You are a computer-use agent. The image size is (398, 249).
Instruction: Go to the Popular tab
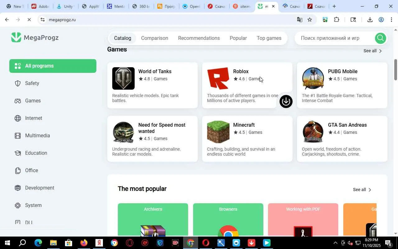[x=238, y=38]
